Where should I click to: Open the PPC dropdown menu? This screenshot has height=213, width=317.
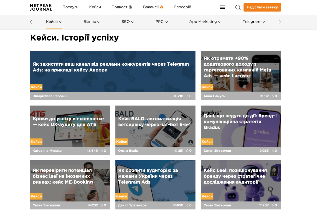(162, 22)
